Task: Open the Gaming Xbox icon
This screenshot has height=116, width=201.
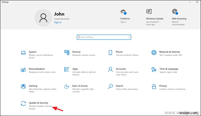Action: click(x=23, y=87)
